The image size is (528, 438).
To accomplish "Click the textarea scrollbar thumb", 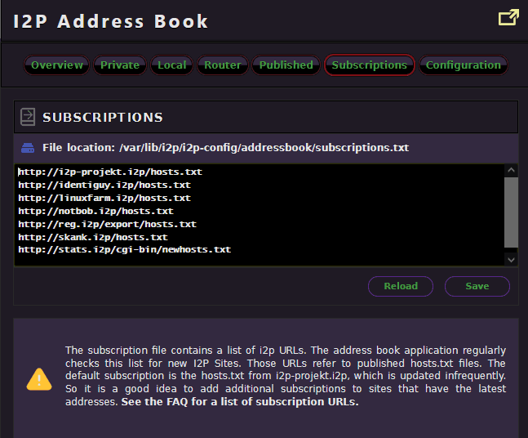I will click(511, 212).
